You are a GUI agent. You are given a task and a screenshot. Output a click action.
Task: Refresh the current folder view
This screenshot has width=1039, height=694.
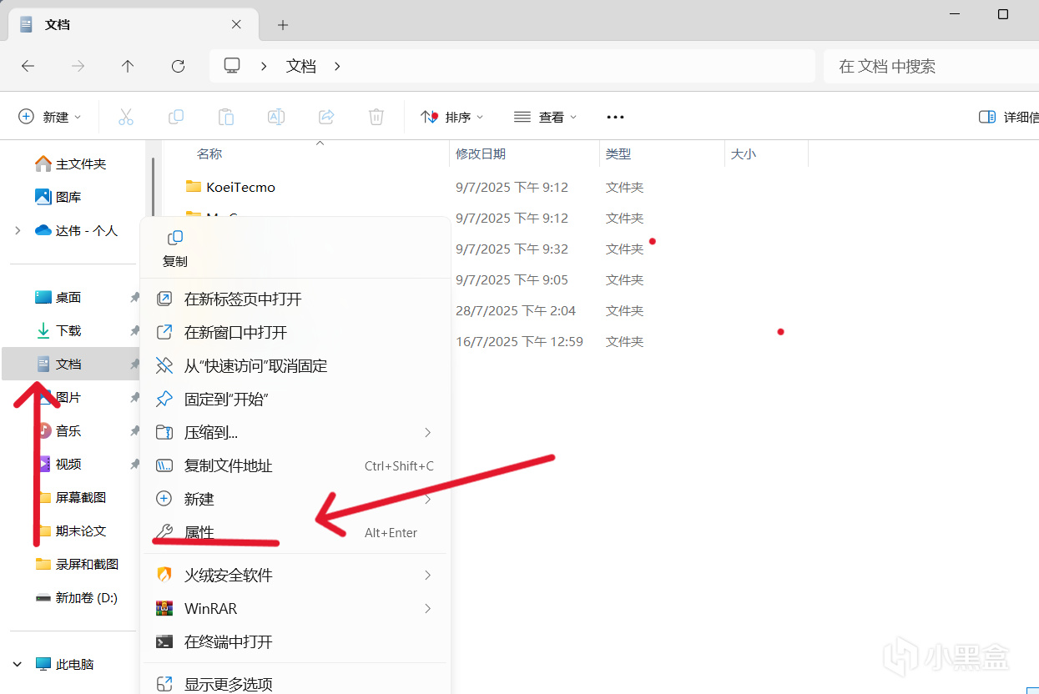[x=178, y=66]
